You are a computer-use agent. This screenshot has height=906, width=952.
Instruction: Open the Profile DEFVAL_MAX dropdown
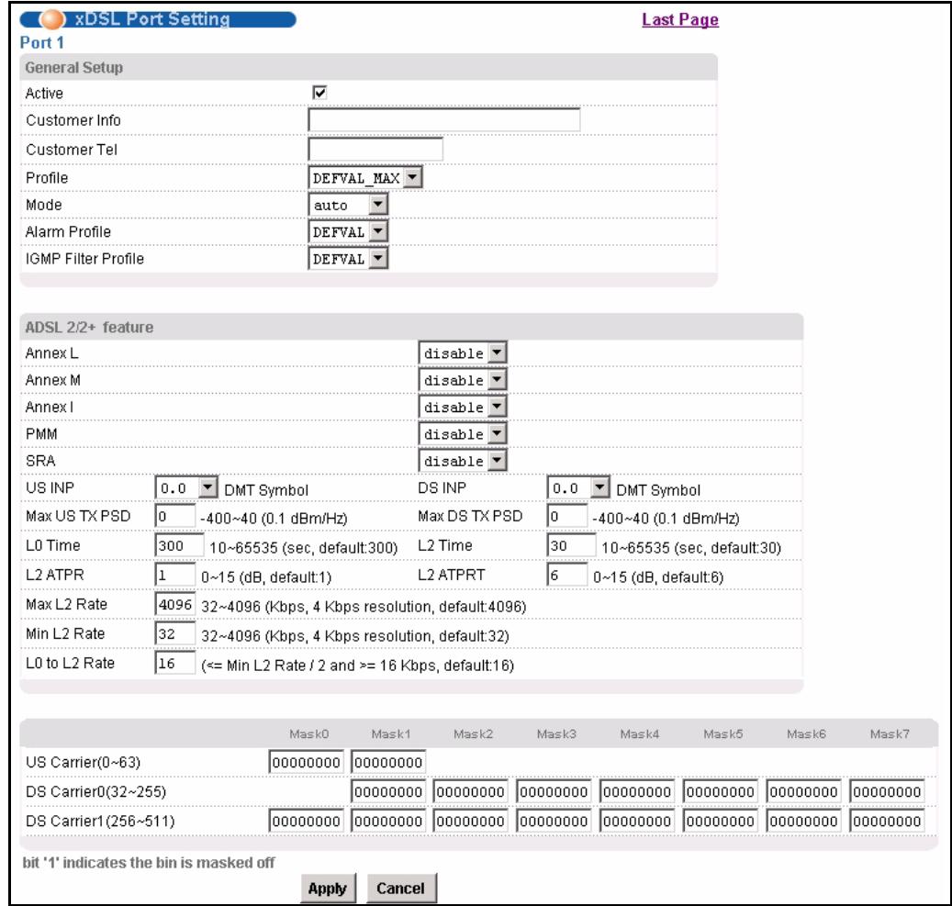(364, 178)
